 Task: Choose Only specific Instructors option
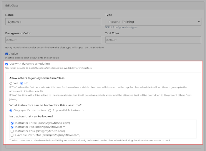(x=11, y=110)
